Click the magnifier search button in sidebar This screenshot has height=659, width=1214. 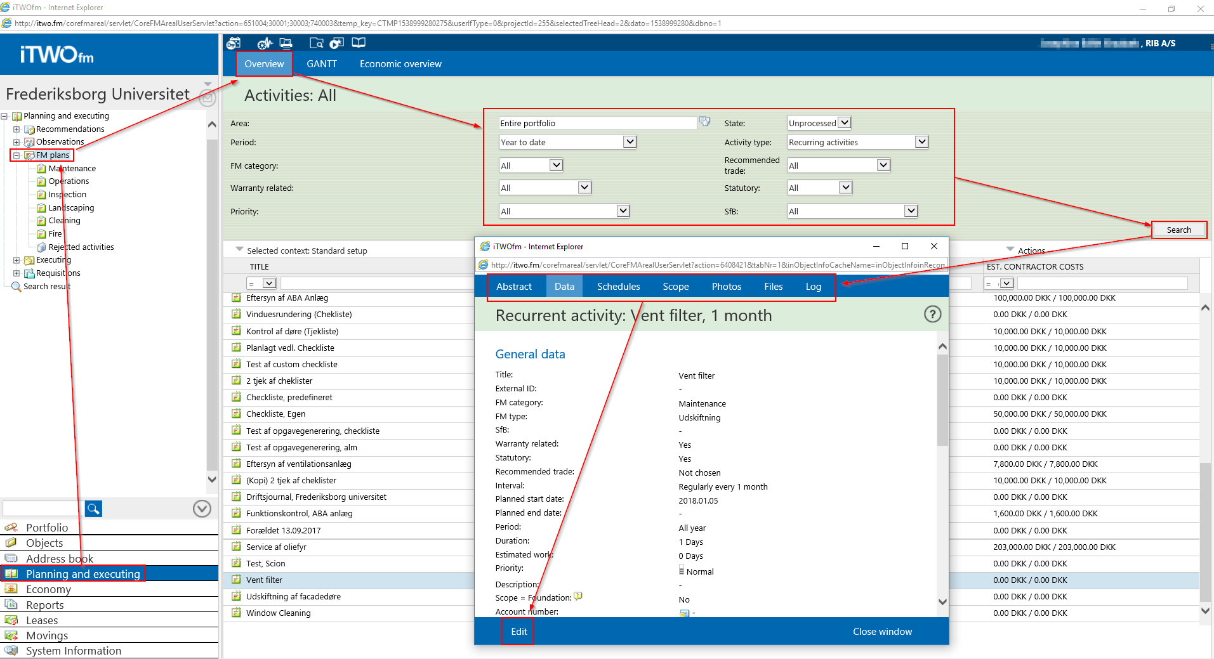tap(93, 509)
